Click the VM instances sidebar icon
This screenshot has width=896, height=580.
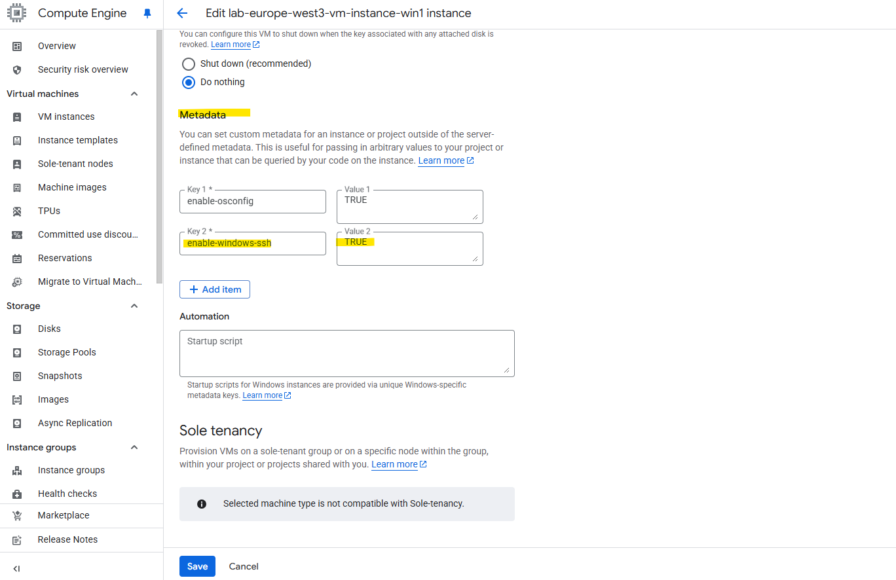click(x=17, y=117)
